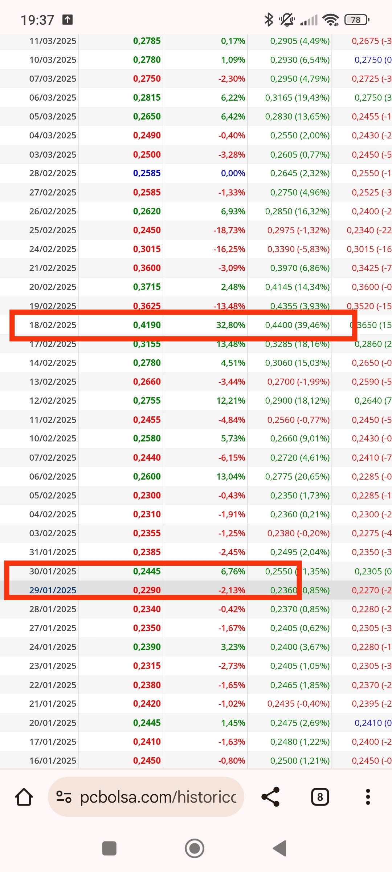Tap the pcbolsa.com address bar
This screenshot has width=392, height=872.
click(146, 797)
